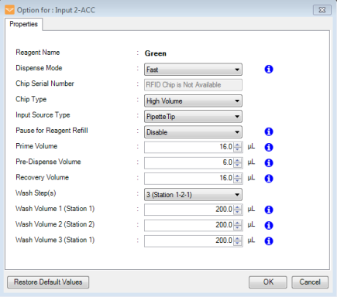Select the Properties tab
Viewport: 337px width, 297px height.
(23, 24)
